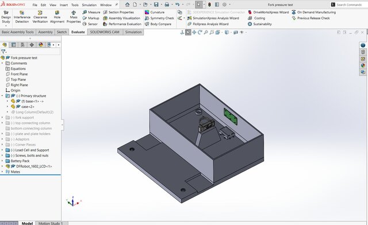Select the Origin item
Viewport: 368px width, 225px height.
click(13, 90)
